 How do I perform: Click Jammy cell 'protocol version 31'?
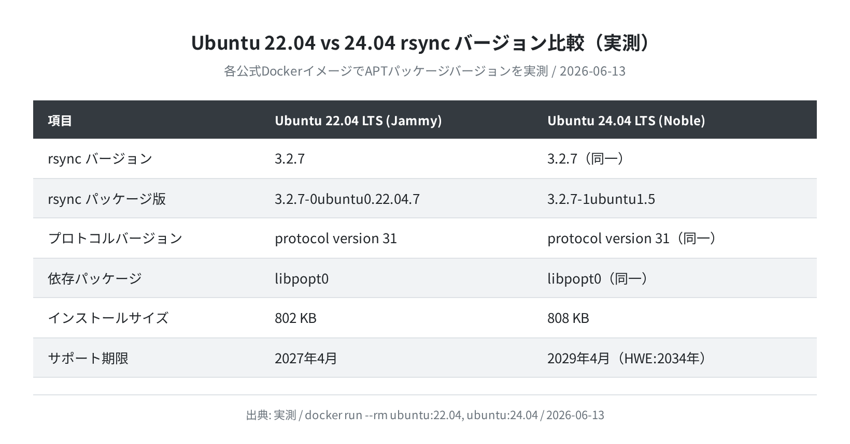pyautogui.click(x=336, y=238)
